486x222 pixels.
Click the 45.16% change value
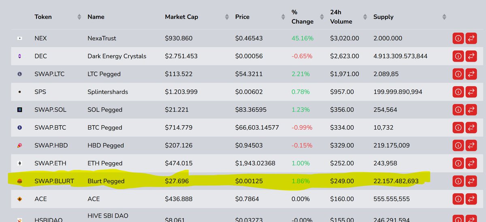click(303, 38)
